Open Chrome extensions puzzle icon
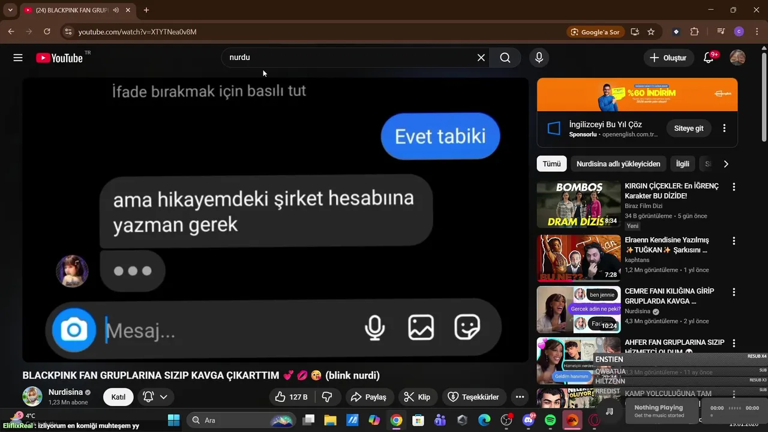Screen dimensions: 768x432 point(694,32)
